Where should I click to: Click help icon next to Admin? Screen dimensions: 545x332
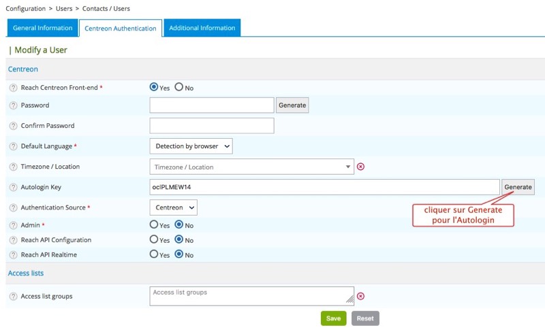[x=13, y=225]
